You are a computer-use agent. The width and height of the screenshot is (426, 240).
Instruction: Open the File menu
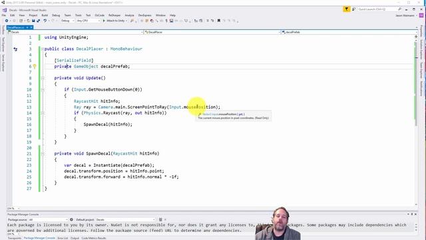pyautogui.click(x=4, y=15)
